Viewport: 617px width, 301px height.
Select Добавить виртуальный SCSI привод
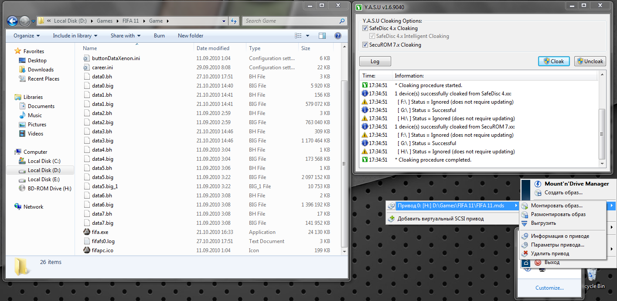point(452,219)
